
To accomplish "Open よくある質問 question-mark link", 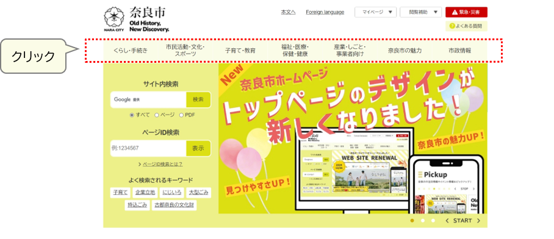I will click(x=466, y=26).
